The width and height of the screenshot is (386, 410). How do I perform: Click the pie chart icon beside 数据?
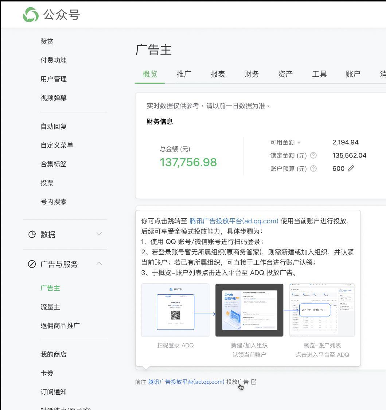click(31, 235)
